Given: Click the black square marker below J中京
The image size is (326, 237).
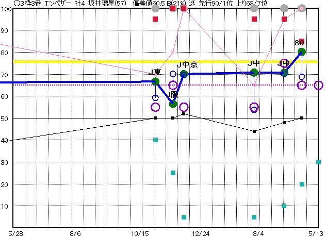Looking at the screenshot, I should pos(184,113).
